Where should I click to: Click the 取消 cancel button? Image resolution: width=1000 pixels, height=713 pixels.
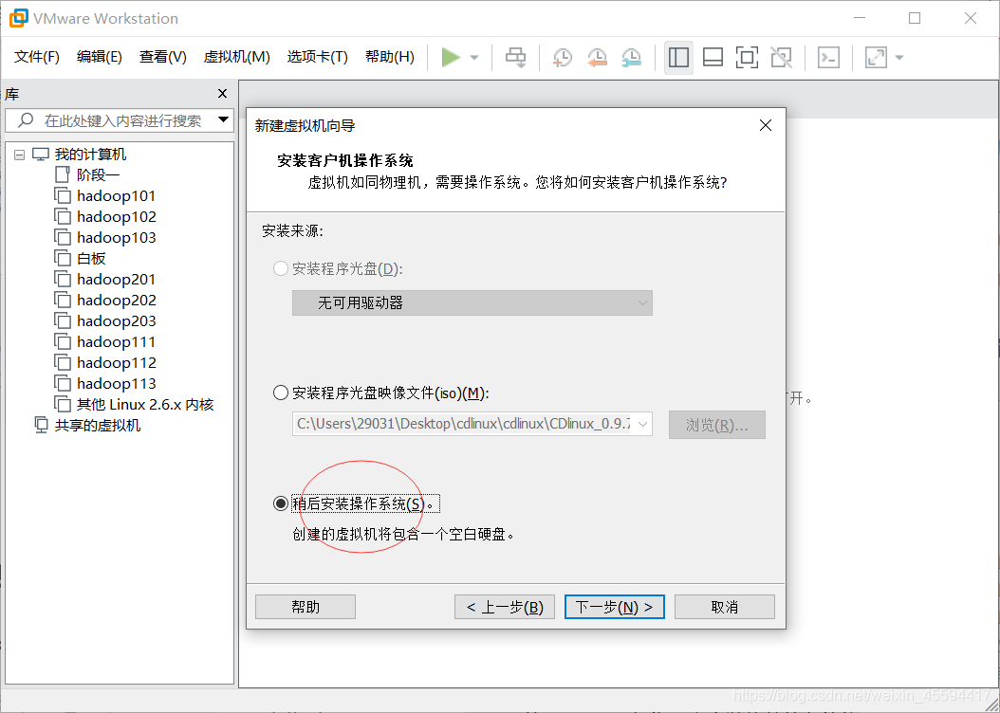(725, 607)
